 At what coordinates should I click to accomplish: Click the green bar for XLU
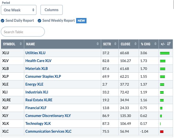(165, 53)
